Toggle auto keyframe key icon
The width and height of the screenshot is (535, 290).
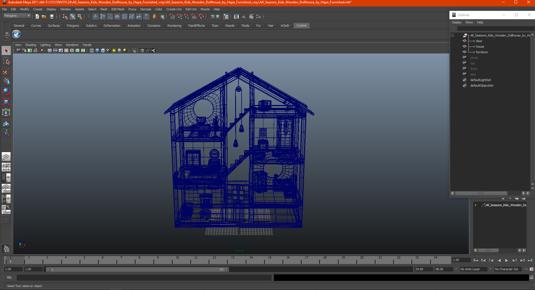click(526, 269)
